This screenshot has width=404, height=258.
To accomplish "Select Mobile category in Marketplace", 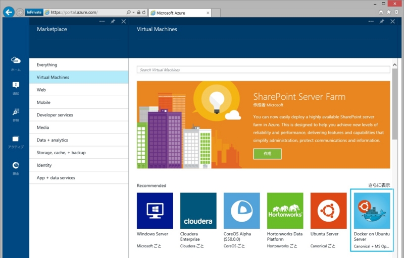I will (x=79, y=102).
